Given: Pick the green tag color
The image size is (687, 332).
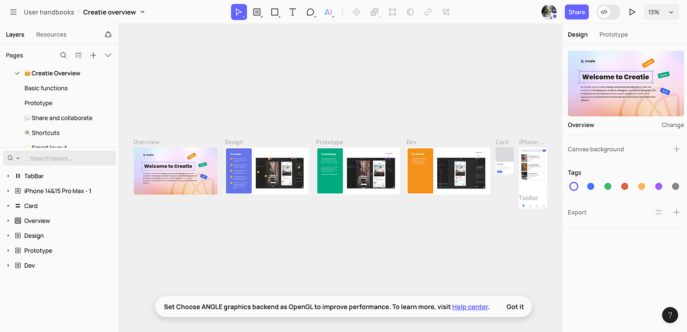Looking at the screenshot, I should (608, 186).
